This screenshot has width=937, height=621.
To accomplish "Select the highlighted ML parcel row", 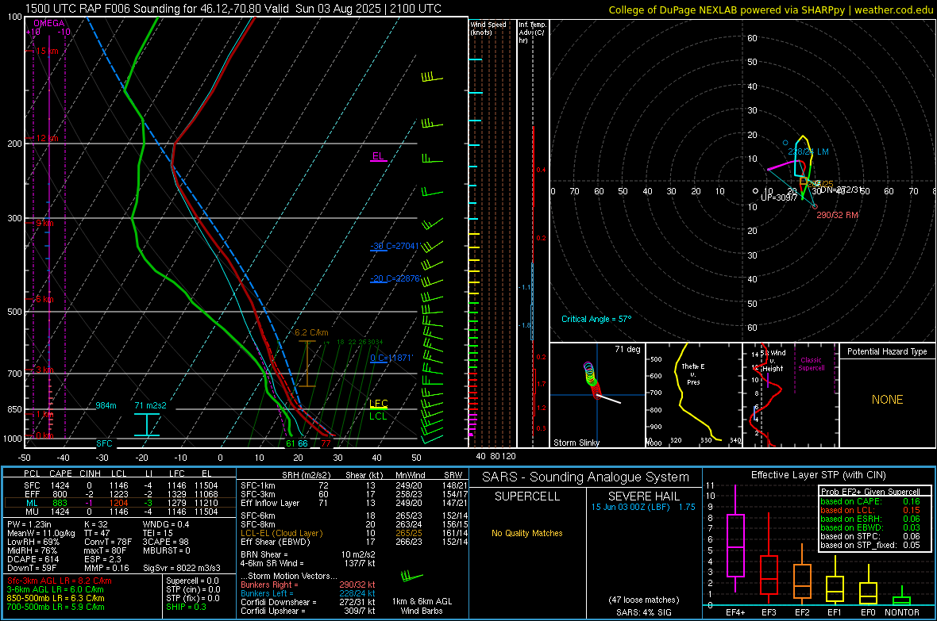I will tap(120, 503).
